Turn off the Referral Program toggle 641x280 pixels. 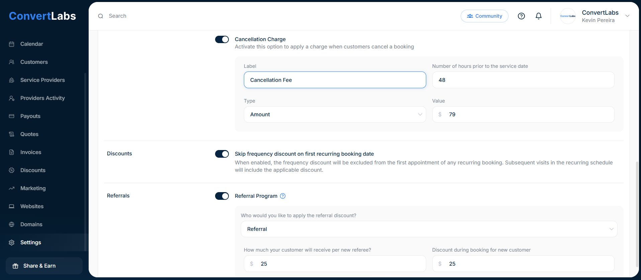tap(222, 196)
